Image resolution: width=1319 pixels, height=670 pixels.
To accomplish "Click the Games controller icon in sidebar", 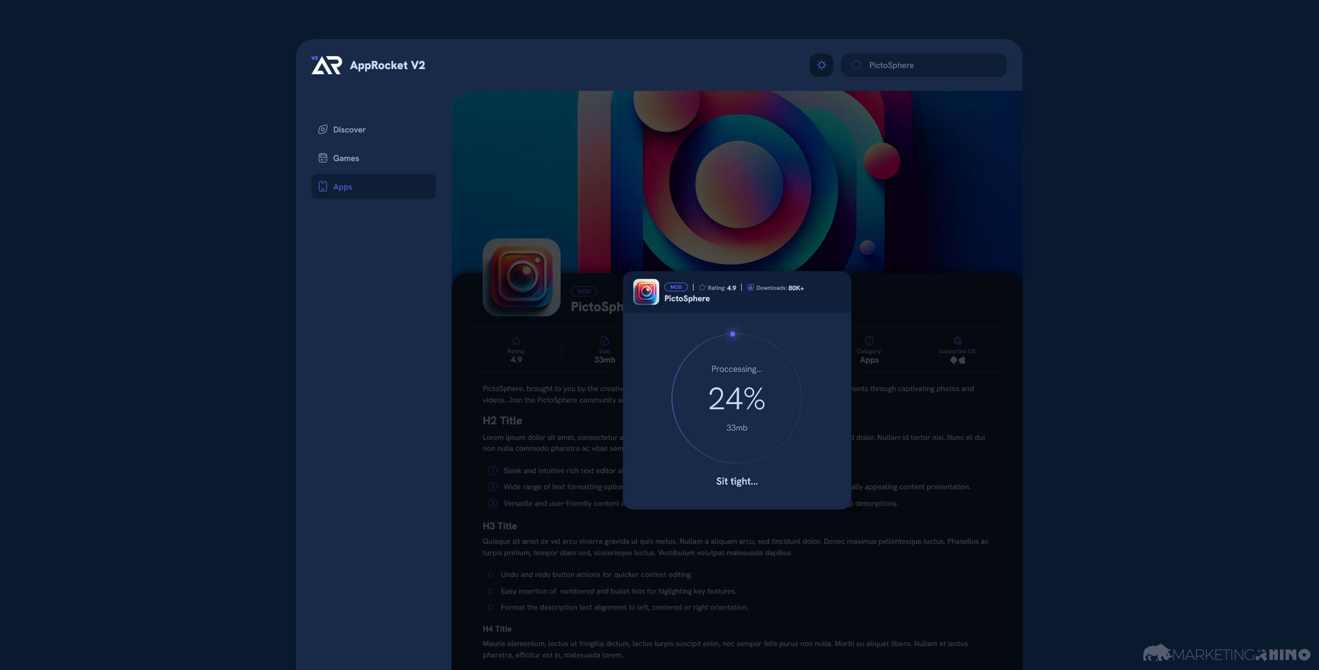I will (323, 158).
